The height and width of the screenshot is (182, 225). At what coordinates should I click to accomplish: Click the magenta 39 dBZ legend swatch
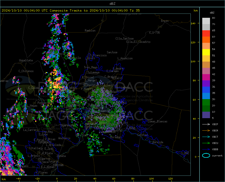tap(206, 77)
